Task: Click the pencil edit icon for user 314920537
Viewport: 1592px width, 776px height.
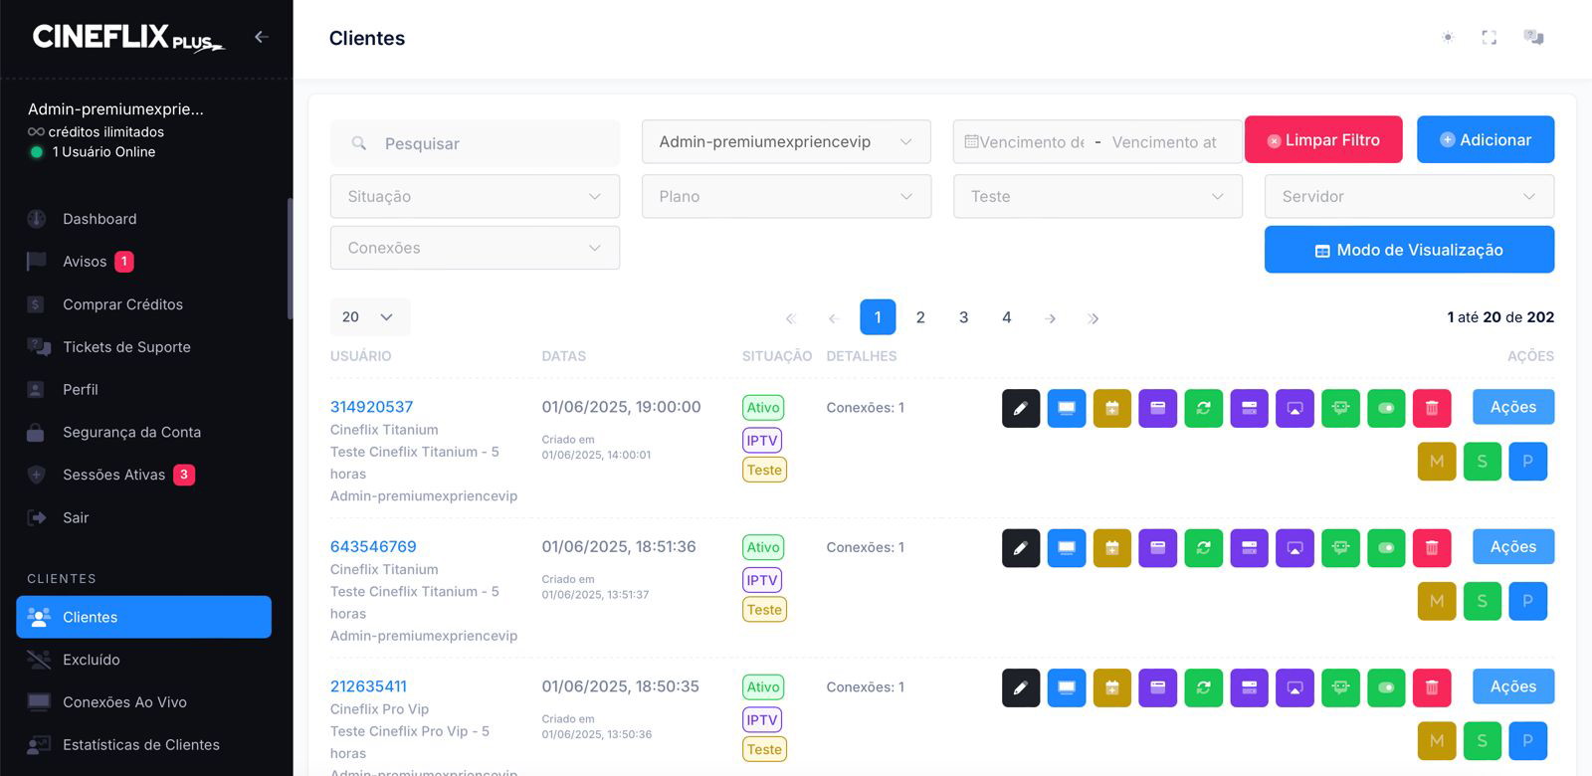Action: [1020, 408]
